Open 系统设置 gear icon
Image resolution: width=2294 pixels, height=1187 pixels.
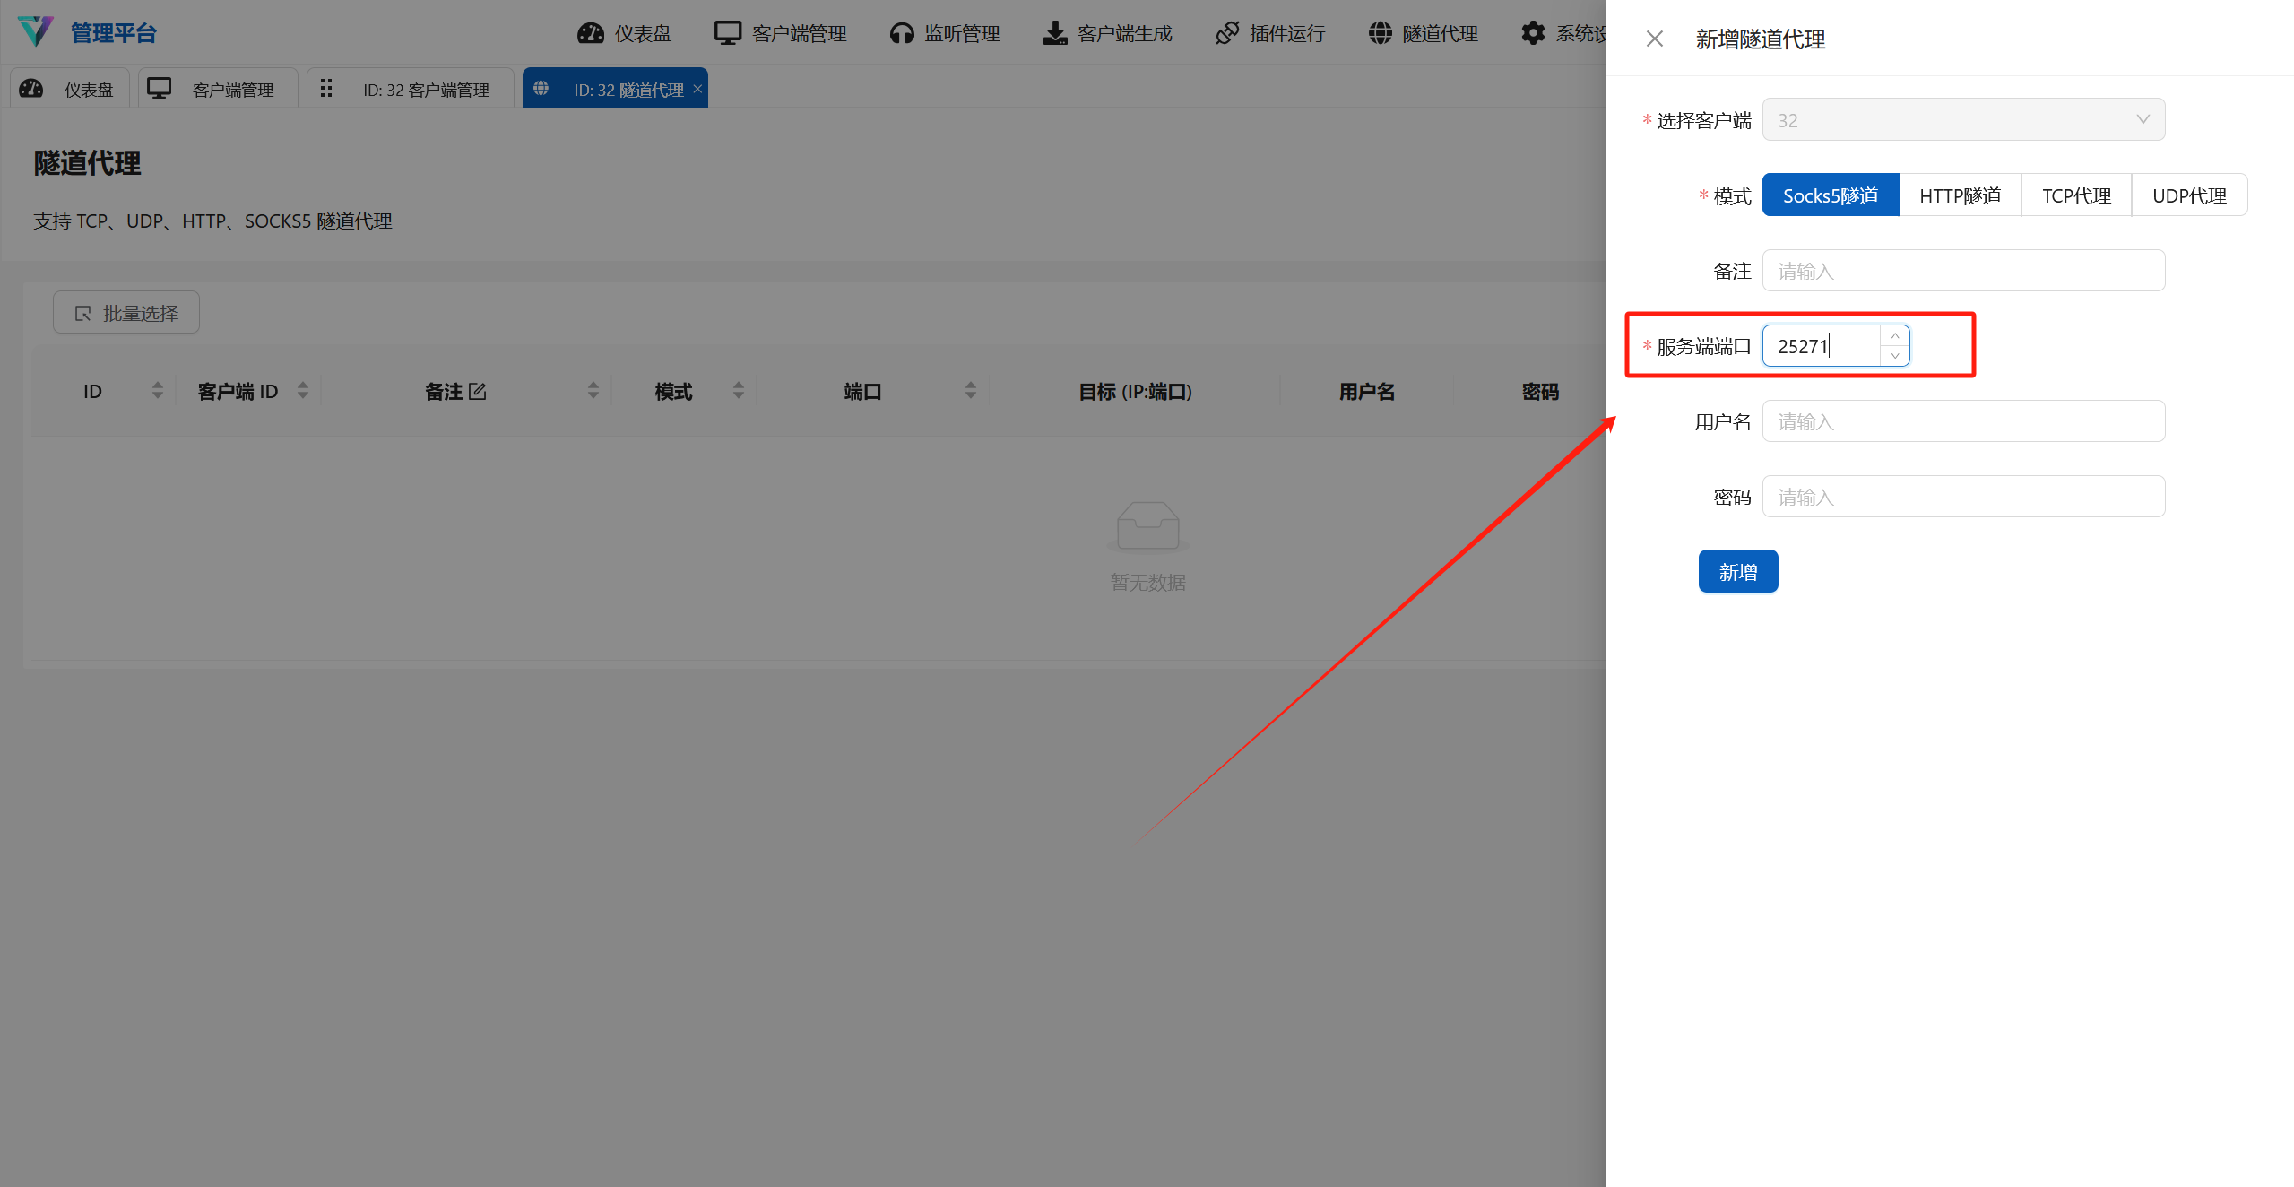coord(1532,32)
